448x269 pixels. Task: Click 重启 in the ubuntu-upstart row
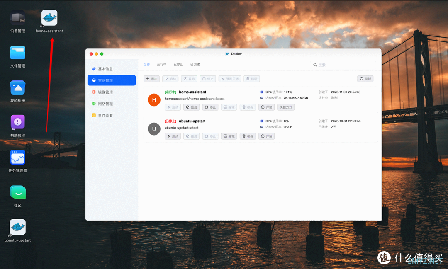click(191, 136)
